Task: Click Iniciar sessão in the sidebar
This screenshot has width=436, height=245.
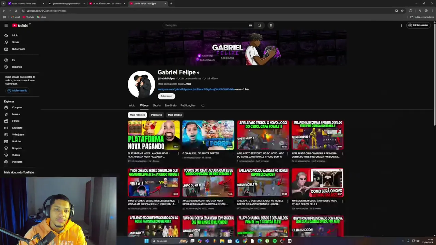Action: click(x=17, y=91)
